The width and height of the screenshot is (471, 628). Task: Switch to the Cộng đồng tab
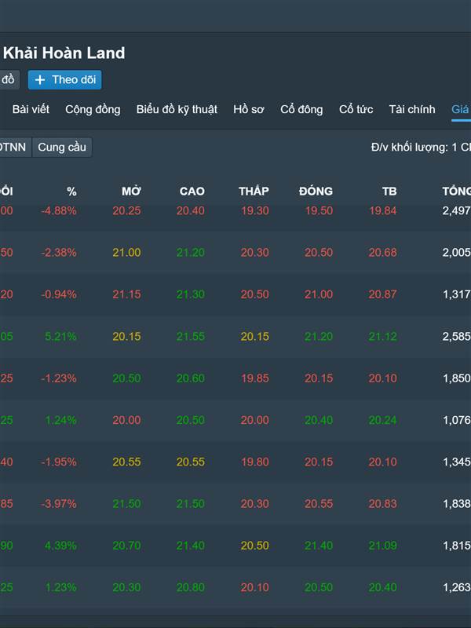tap(93, 109)
